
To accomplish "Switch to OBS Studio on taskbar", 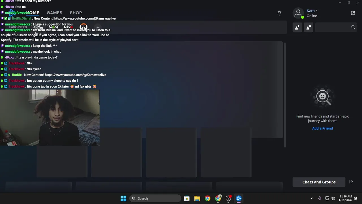I will (x=229, y=198).
